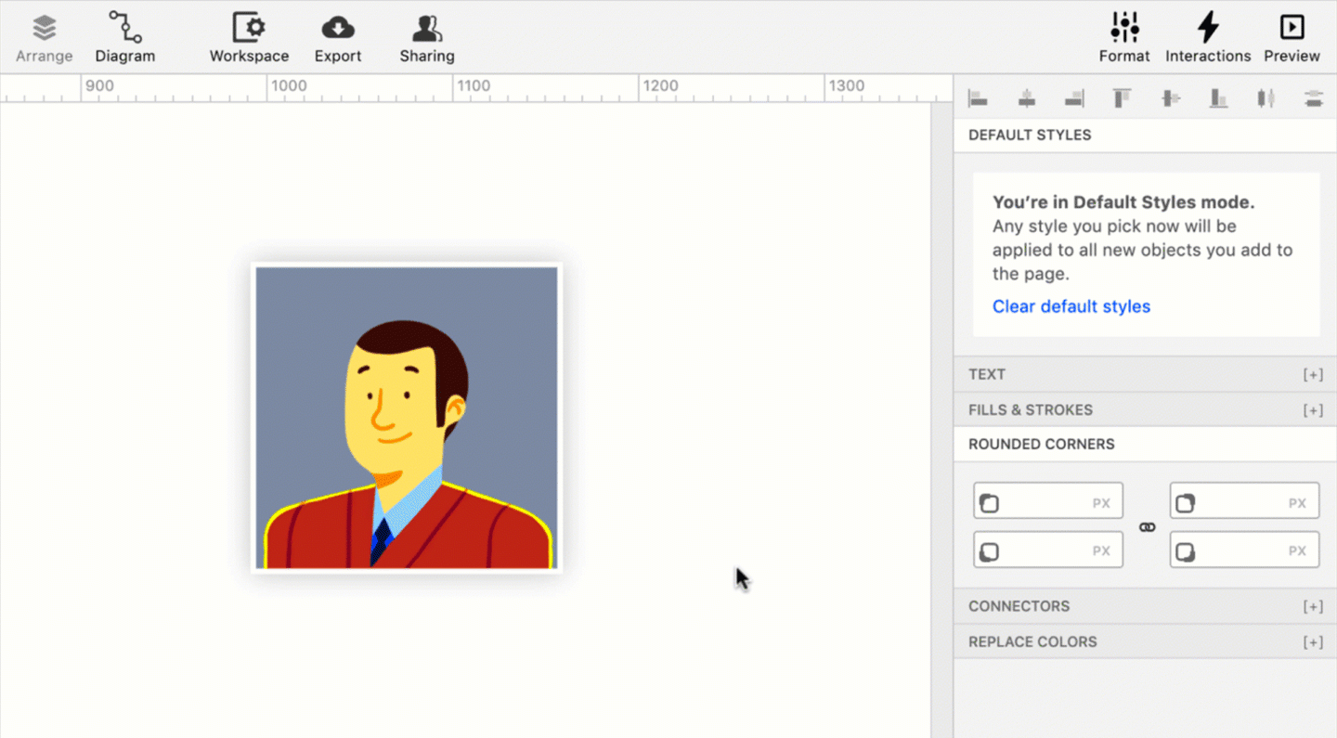Image resolution: width=1337 pixels, height=738 pixels.
Task: Distribute objects horizontally
Action: [x=1266, y=98]
